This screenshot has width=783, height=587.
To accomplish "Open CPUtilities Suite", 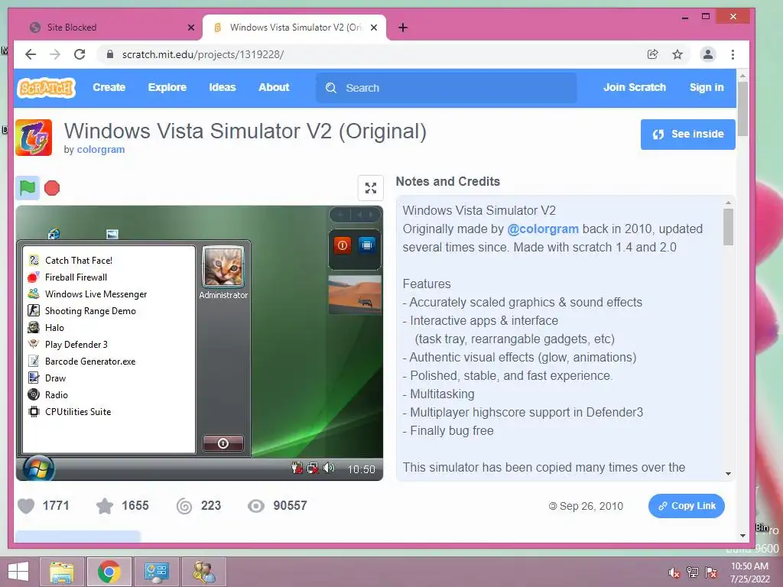I will (78, 412).
